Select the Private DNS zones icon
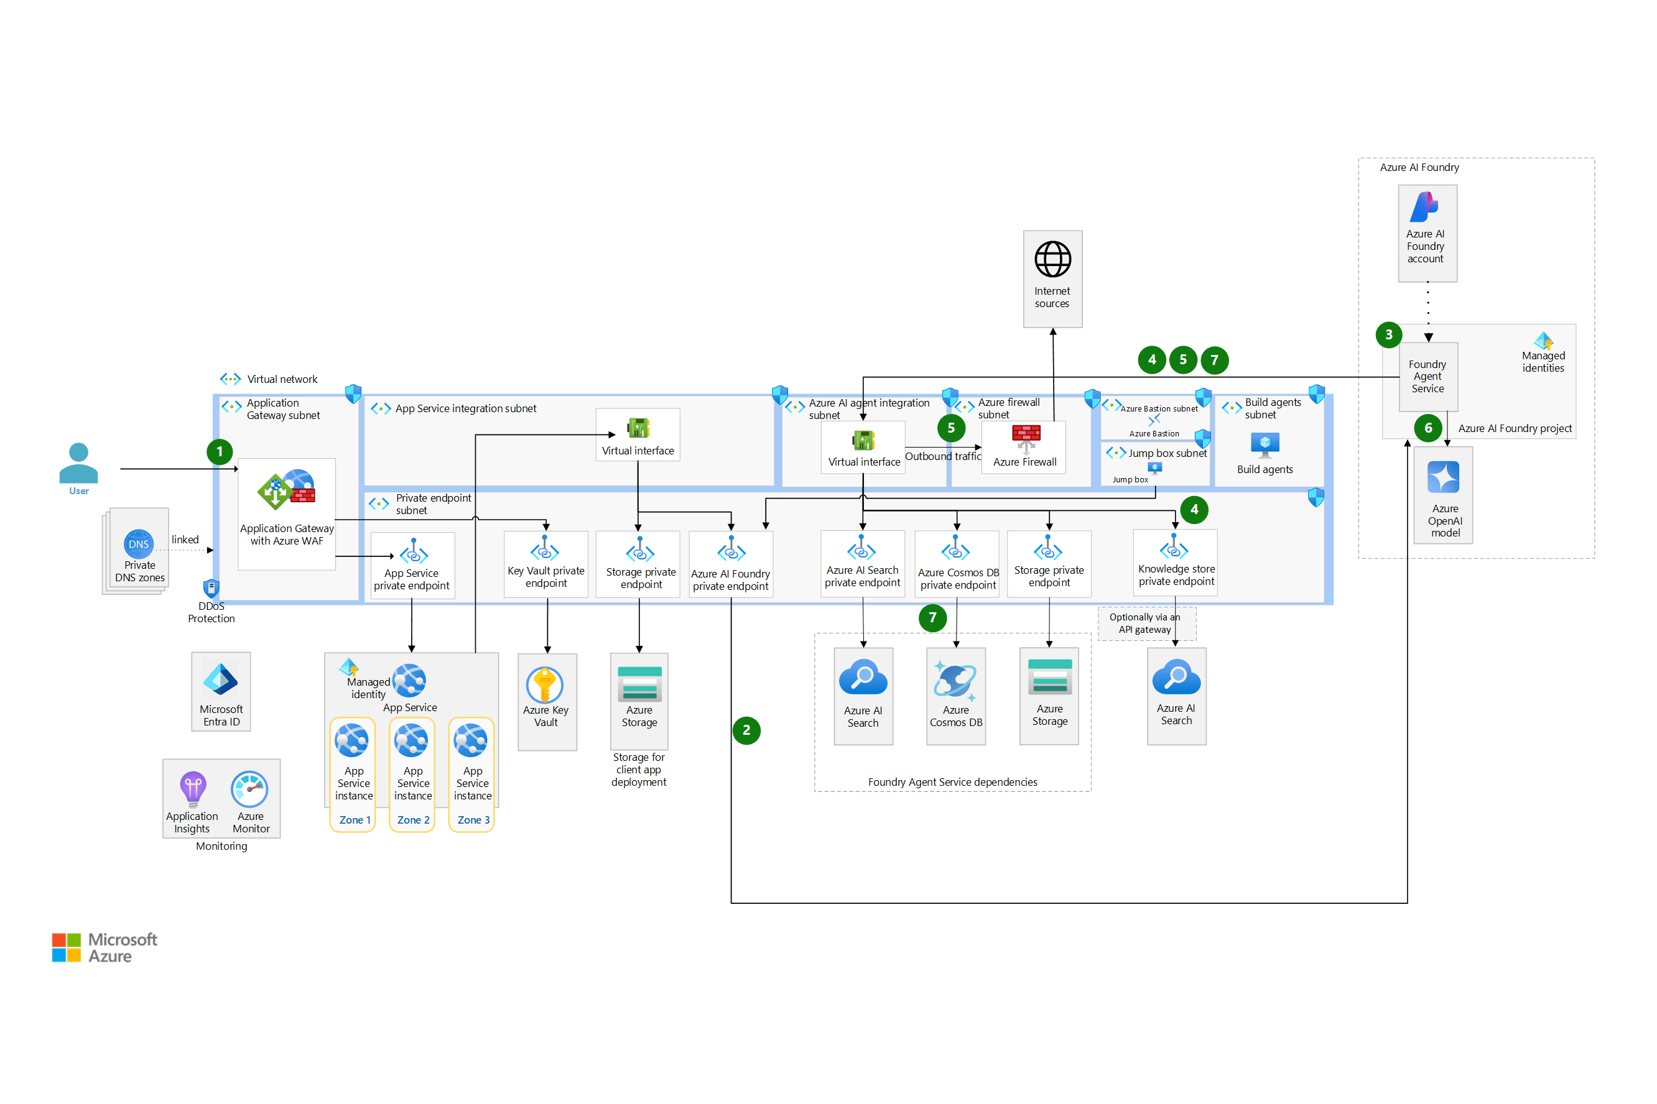This screenshot has width=1657, height=1104. 139,543
